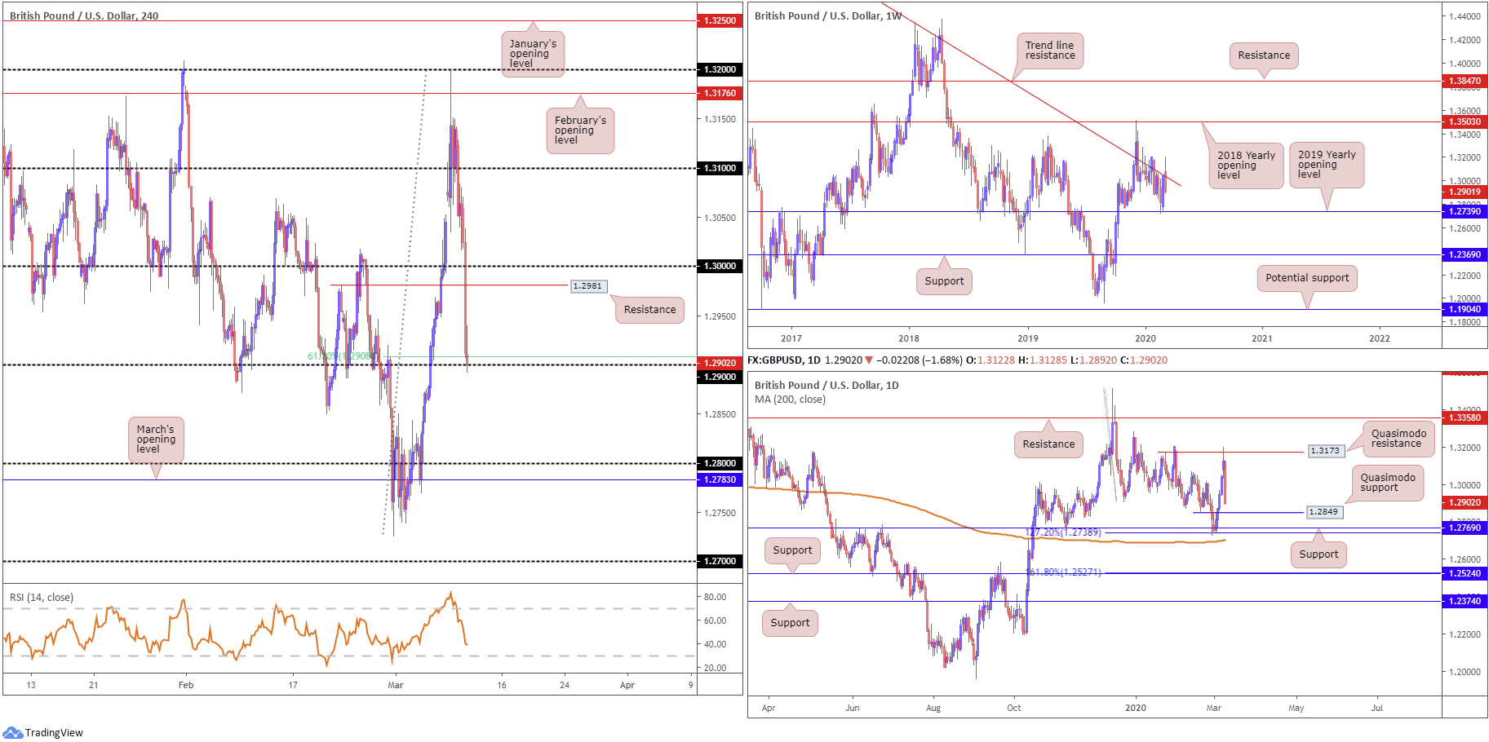Click the 1.2981 resistance price tag
The height and width of the screenshot is (742, 1489).
pyautogui.click(x=587, y=285)
